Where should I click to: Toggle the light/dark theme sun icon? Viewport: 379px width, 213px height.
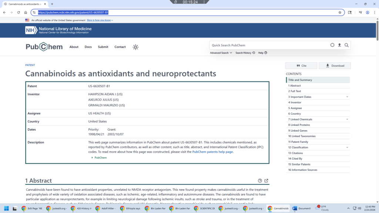point(136,47)
